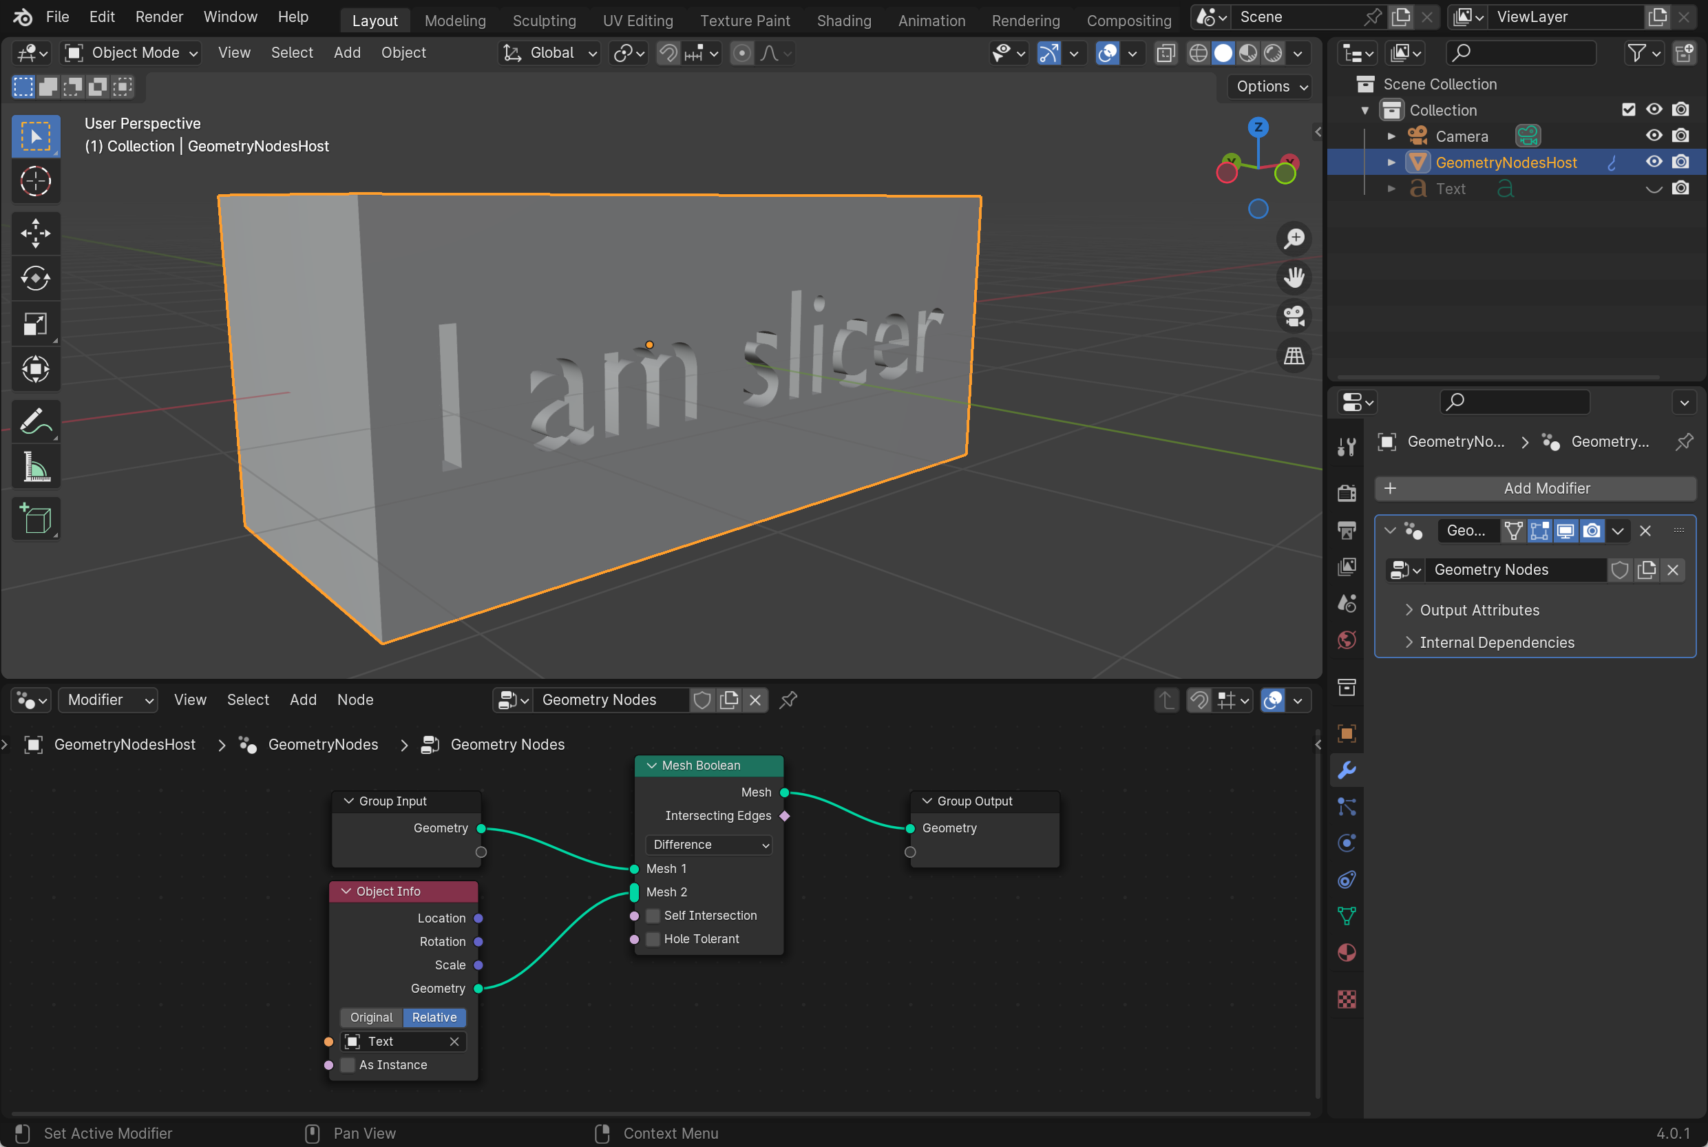Select the Measure tool
The height and width of the screenshot is (1147, 1708).
pos(35,467)
